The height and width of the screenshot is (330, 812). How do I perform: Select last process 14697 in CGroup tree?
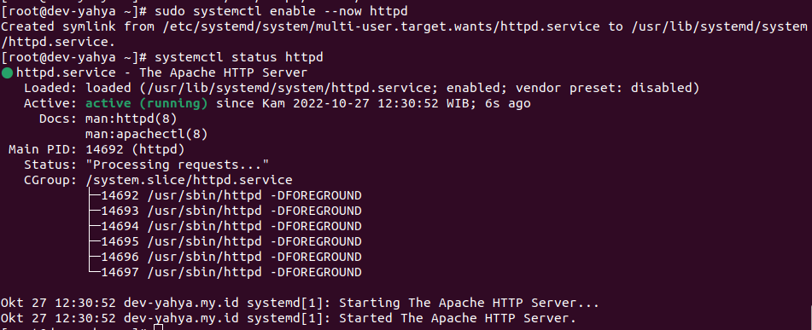[231, 273]
